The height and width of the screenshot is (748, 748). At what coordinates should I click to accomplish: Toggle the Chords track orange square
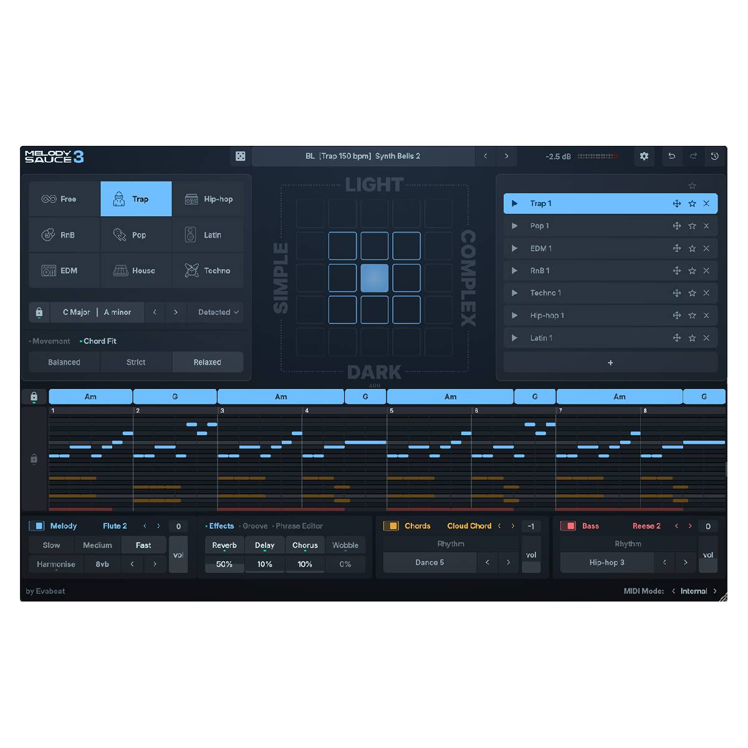(391, 526)
